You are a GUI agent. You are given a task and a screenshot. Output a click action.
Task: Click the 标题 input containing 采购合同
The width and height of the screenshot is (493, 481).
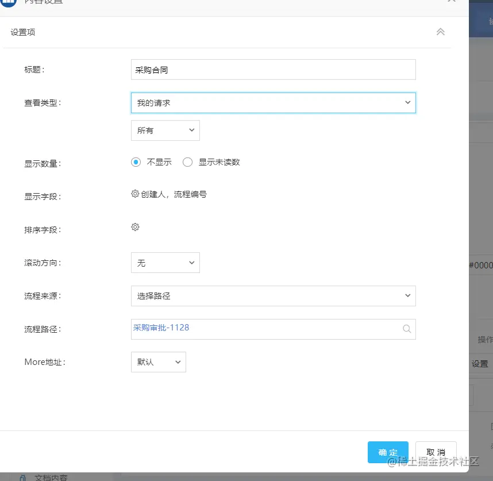tap(274, 70)
